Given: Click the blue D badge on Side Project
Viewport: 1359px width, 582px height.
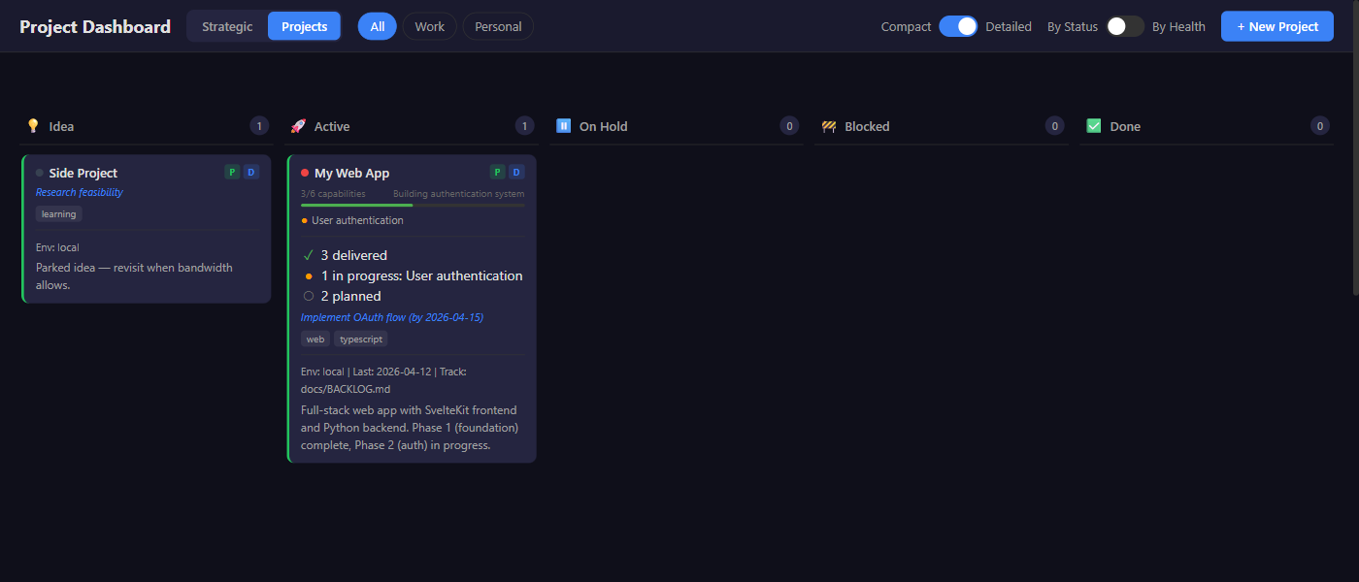Looking at the screenshot, I should pos(250,171).
